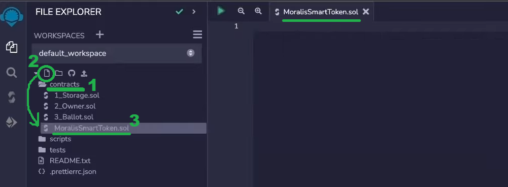Image resolution: width=508 pixels, height=187 pixels.
Task: Open the default_workspace dropdown
Action: click(117, 53)
